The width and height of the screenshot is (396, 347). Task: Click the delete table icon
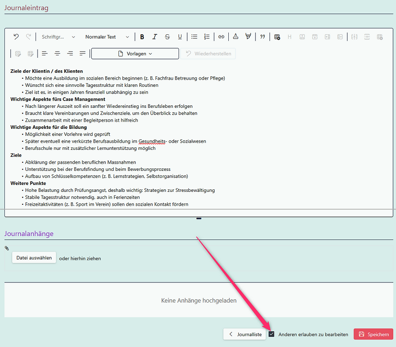tap(379, 37)
